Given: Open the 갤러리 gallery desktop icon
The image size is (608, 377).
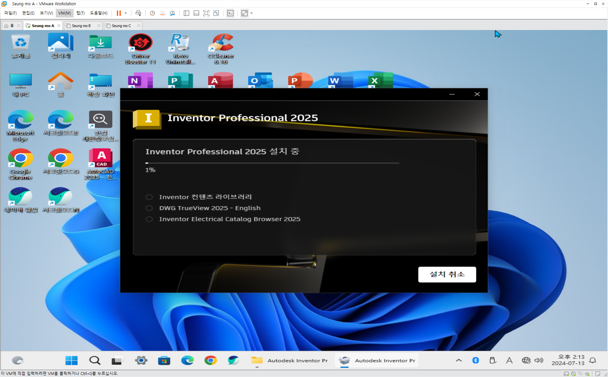Looking at the screenshot, I should click(x=60, y=46).
